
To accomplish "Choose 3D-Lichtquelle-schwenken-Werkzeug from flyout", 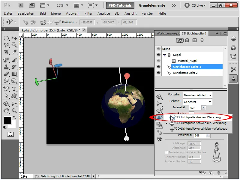I will (198, 123).
